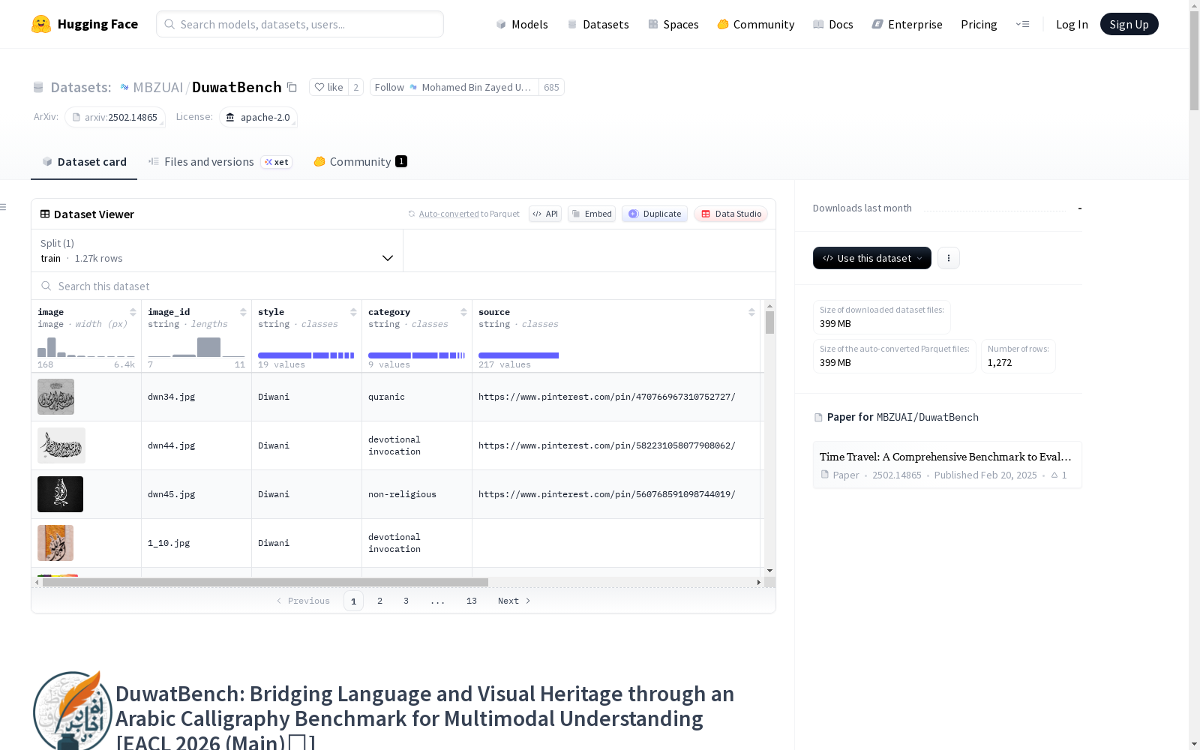Go to page 3 of the dataset

[x=406, y=601]
